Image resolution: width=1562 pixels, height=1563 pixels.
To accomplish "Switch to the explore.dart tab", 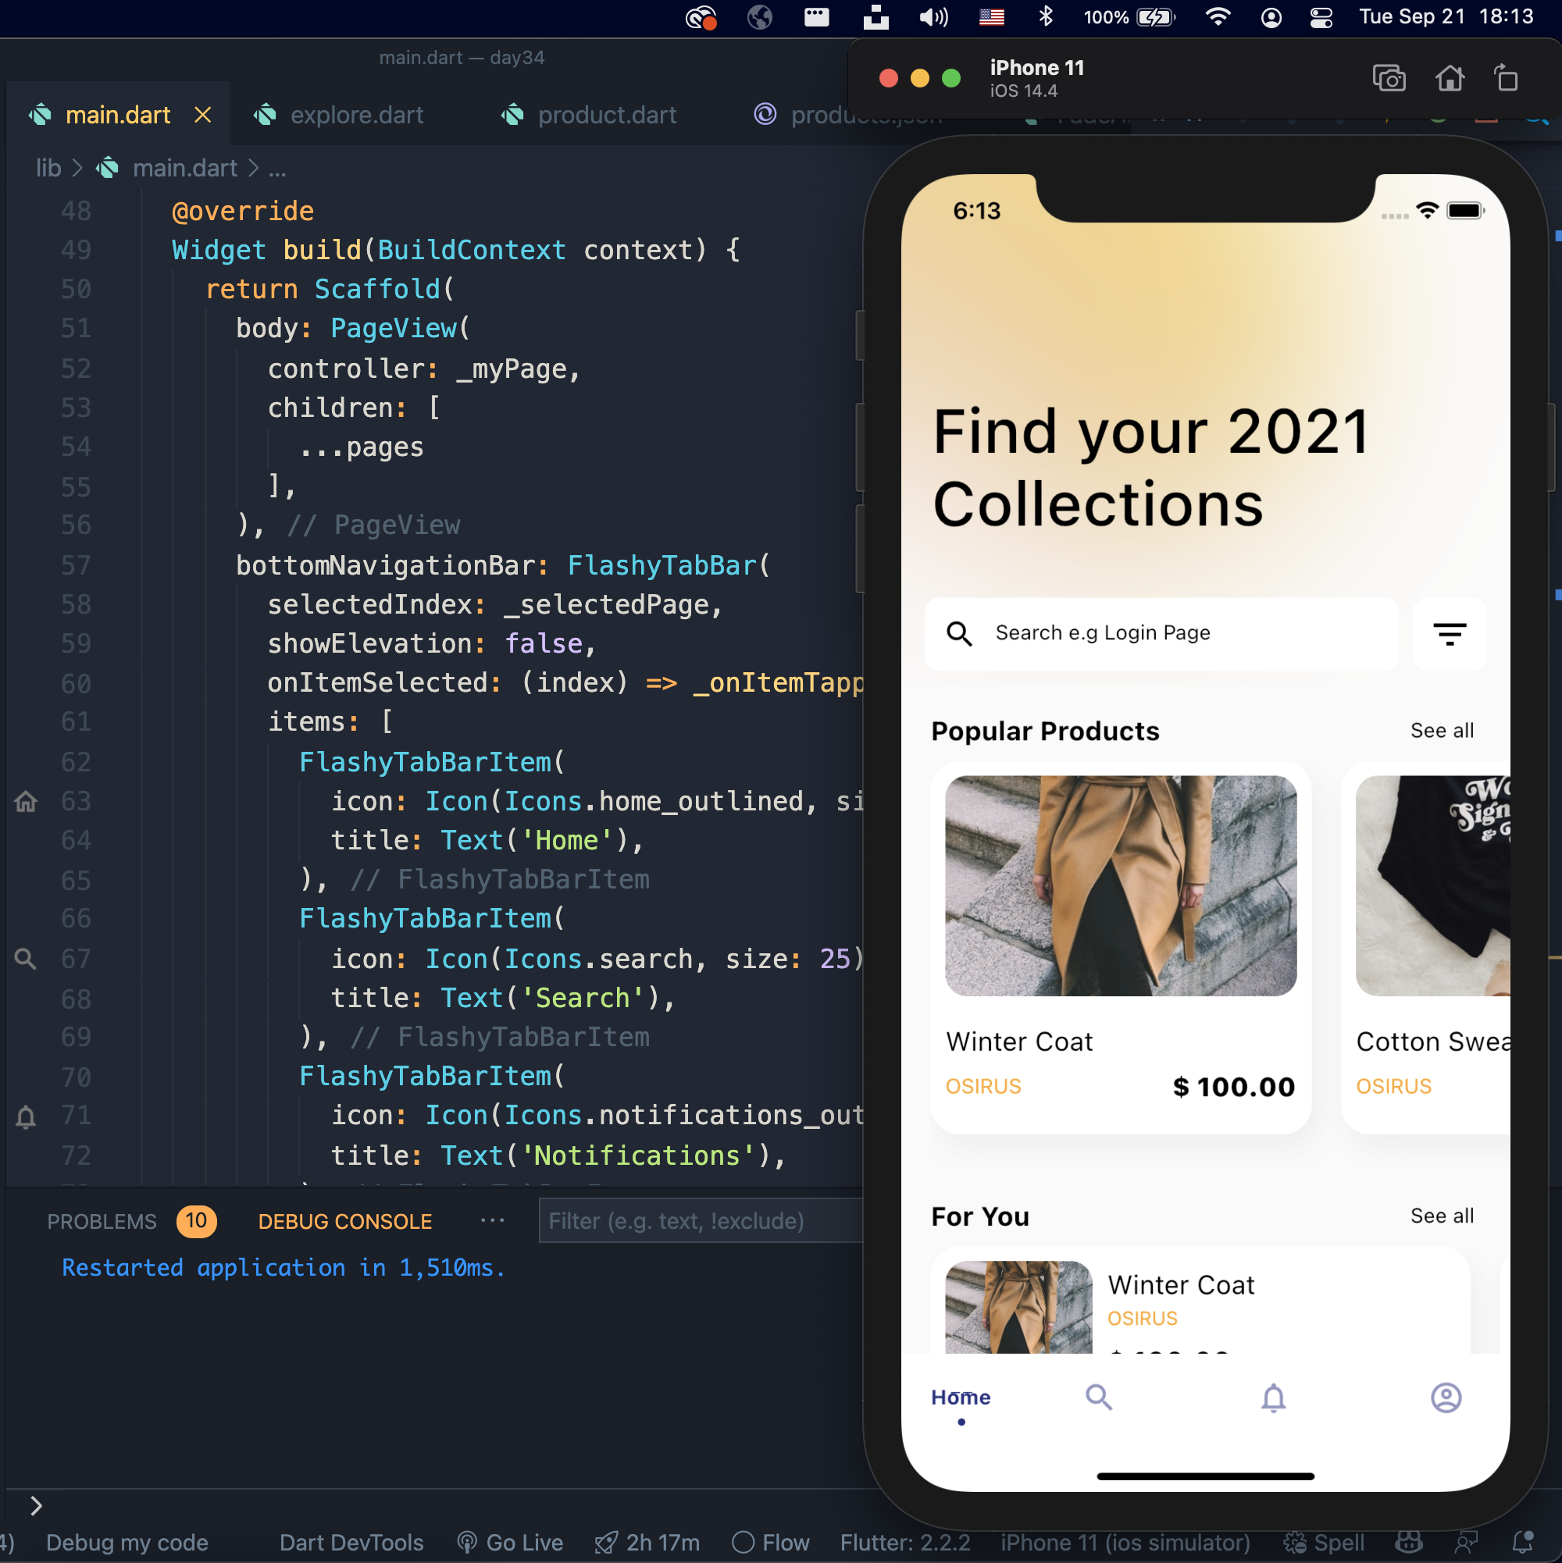I will (356, 115).
